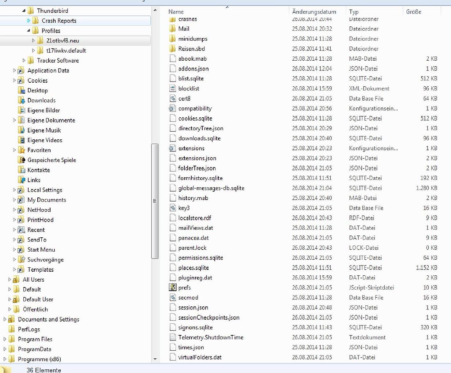
Task: Sort files by Größe column header
Action: 414,12
